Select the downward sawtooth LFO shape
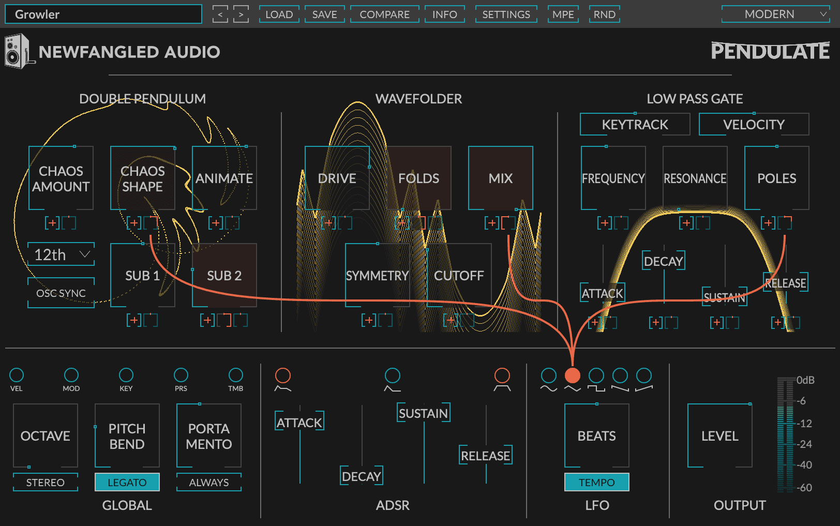 click(620, 376)
